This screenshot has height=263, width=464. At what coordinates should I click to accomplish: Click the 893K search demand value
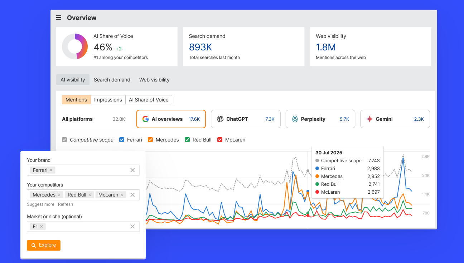coord(200,47)
